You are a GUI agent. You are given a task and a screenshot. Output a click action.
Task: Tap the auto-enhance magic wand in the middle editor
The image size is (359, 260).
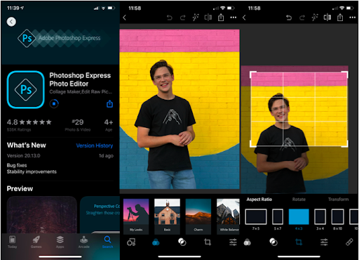(x=196, y=18)
